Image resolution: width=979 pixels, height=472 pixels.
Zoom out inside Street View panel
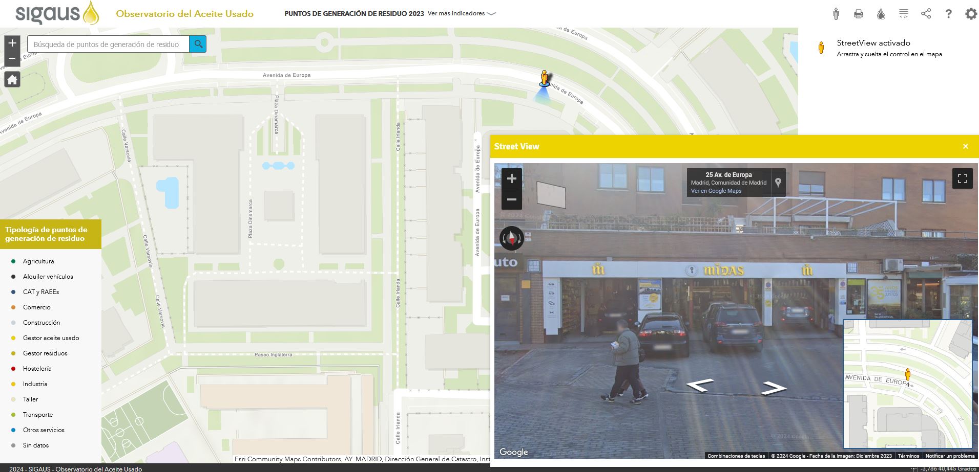(511, 199)
